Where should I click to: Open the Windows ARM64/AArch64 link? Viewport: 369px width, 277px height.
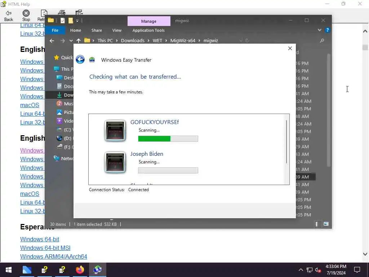(x=54, y=256)
